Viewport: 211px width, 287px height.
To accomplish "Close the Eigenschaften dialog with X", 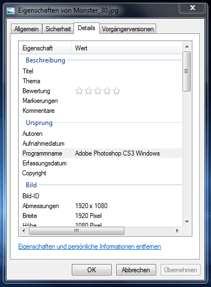I will (x=192, y=8).
